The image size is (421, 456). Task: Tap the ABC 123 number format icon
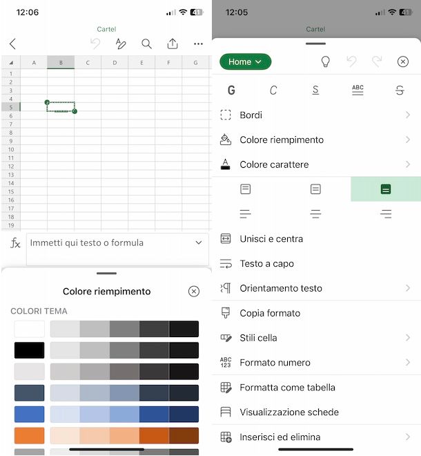(x=226, y=362)
